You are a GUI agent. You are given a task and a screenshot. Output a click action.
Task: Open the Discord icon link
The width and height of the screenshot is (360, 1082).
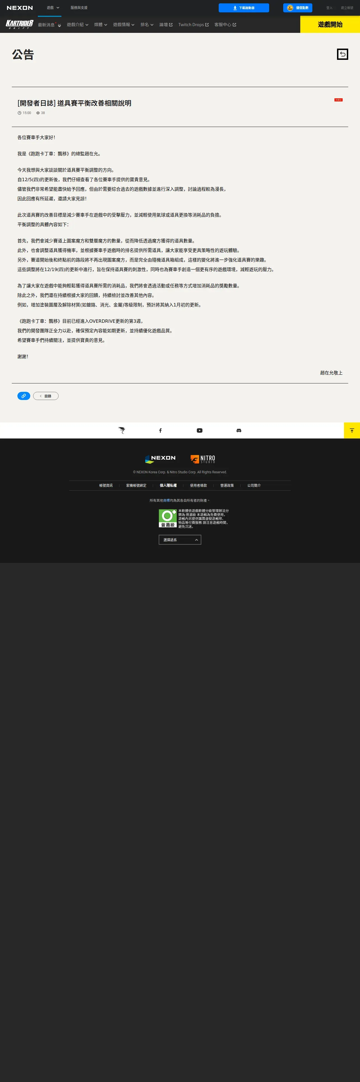coord(239,430)
